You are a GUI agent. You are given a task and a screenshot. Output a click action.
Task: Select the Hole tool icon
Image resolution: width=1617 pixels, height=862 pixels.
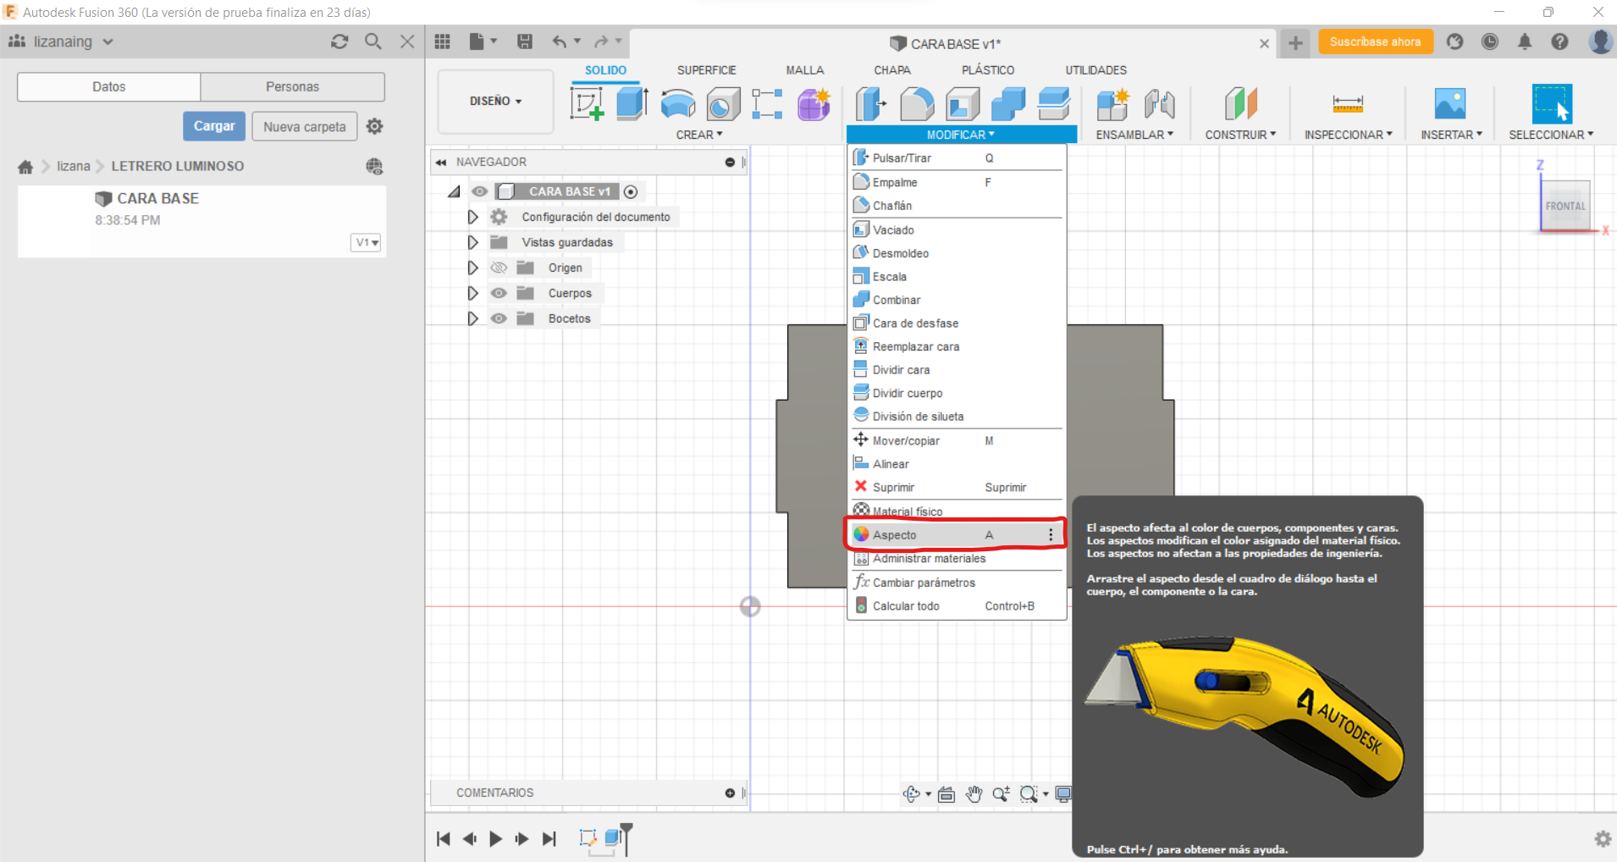(x=723, y=104)
